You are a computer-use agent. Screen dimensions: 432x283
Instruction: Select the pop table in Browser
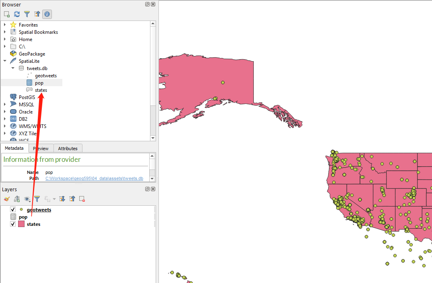[x=39, y=83]
